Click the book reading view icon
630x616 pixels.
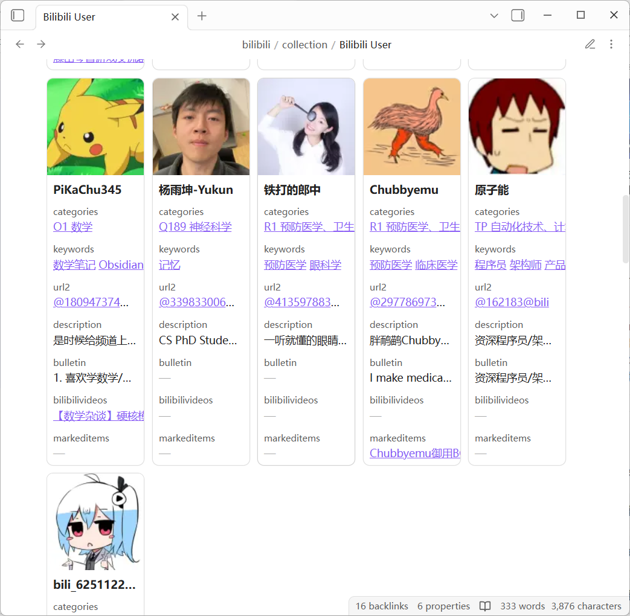485,606
